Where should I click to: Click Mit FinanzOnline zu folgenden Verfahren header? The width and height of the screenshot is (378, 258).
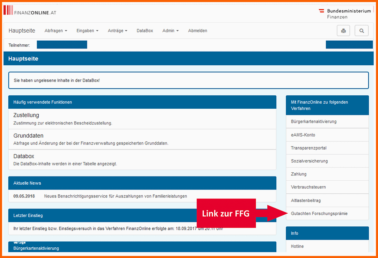tap(327, 105)
